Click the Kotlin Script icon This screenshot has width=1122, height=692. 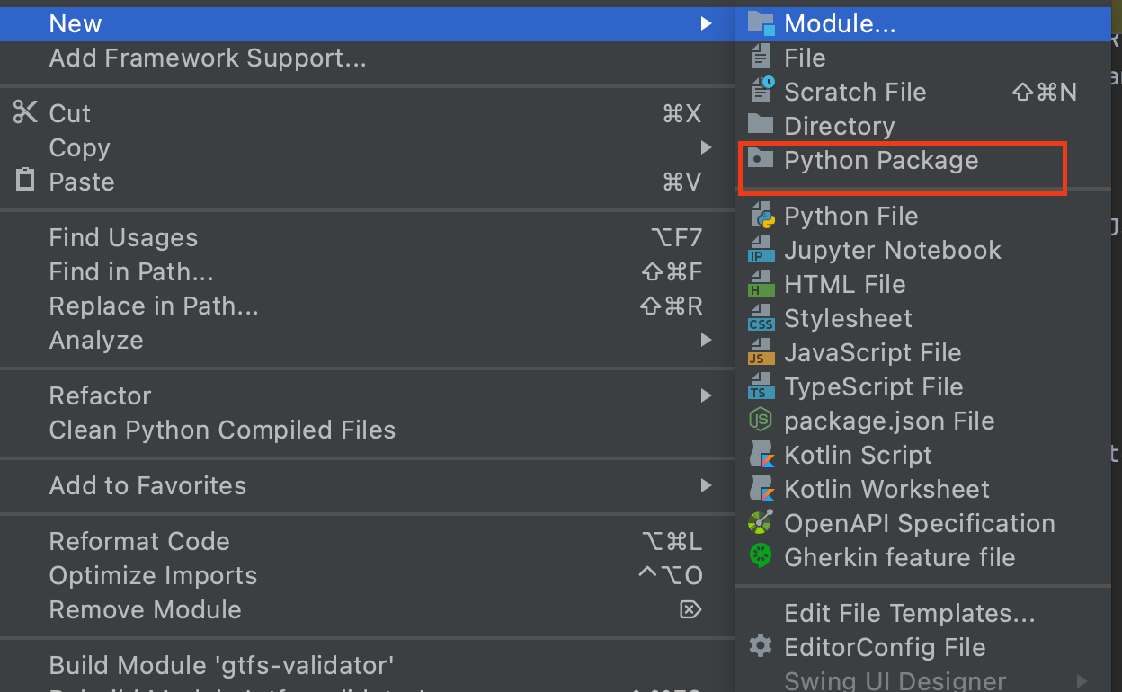coord(761,455)
